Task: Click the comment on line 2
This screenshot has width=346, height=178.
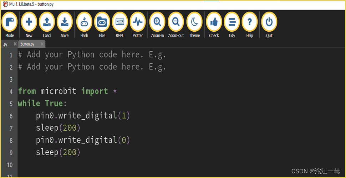Action: coord(92,67)
